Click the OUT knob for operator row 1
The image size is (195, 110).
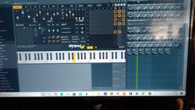coord(123,12)
